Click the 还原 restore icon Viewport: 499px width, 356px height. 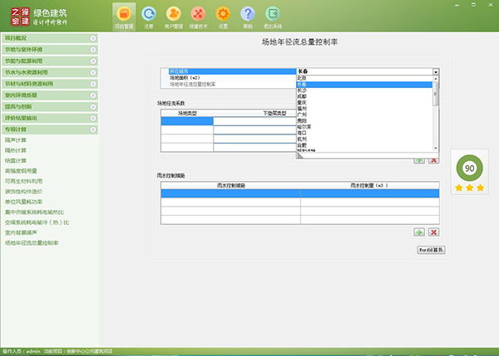(149, 16)
